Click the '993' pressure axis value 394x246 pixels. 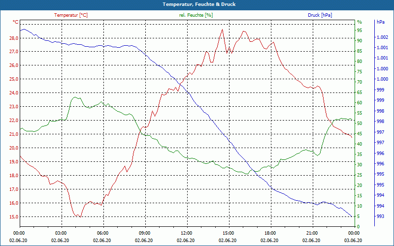[x=380, y=216]
